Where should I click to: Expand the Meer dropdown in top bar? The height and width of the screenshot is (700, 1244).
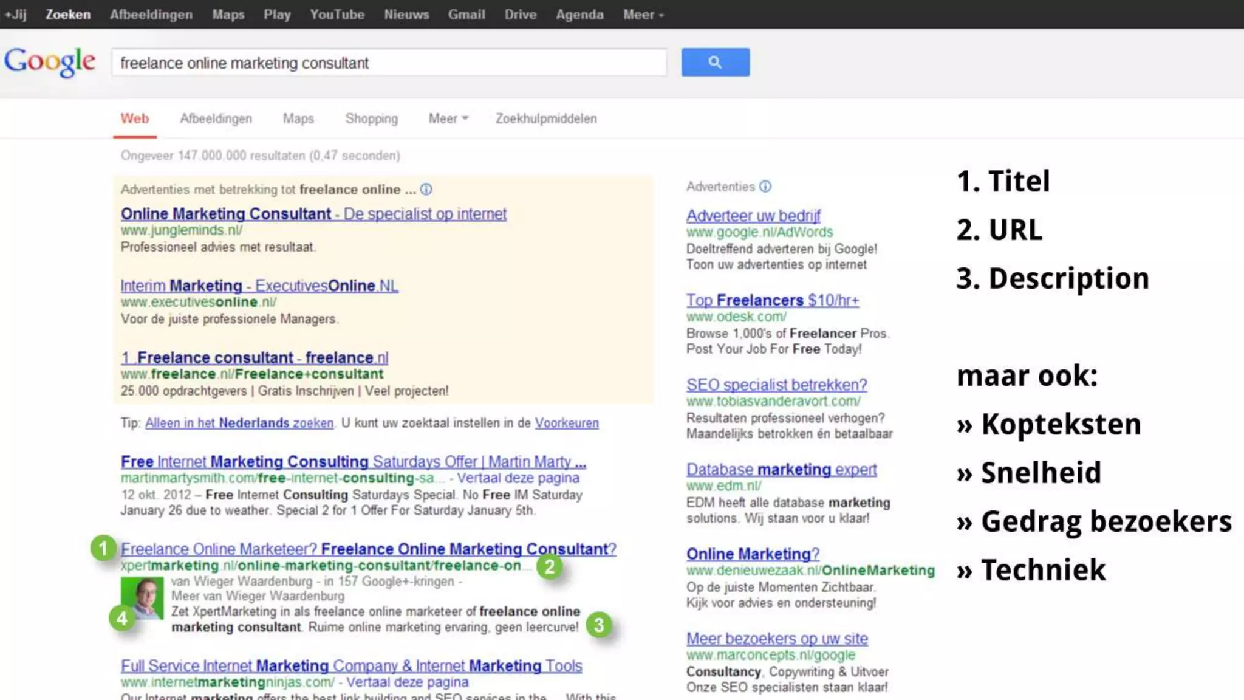(643, 15)
